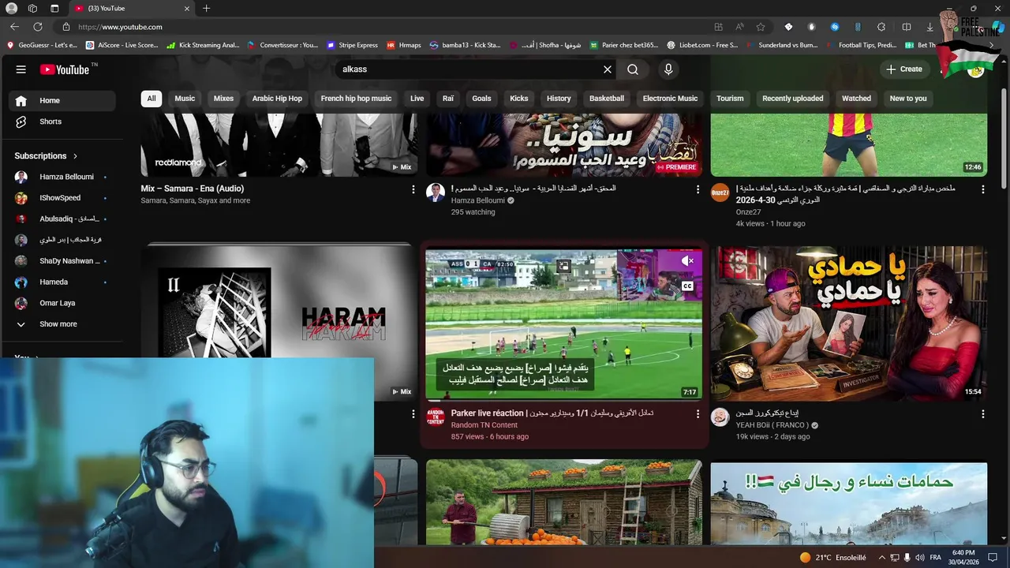
Task: Open the YouTube hamburger guide menu
Action: pos(21,69)
